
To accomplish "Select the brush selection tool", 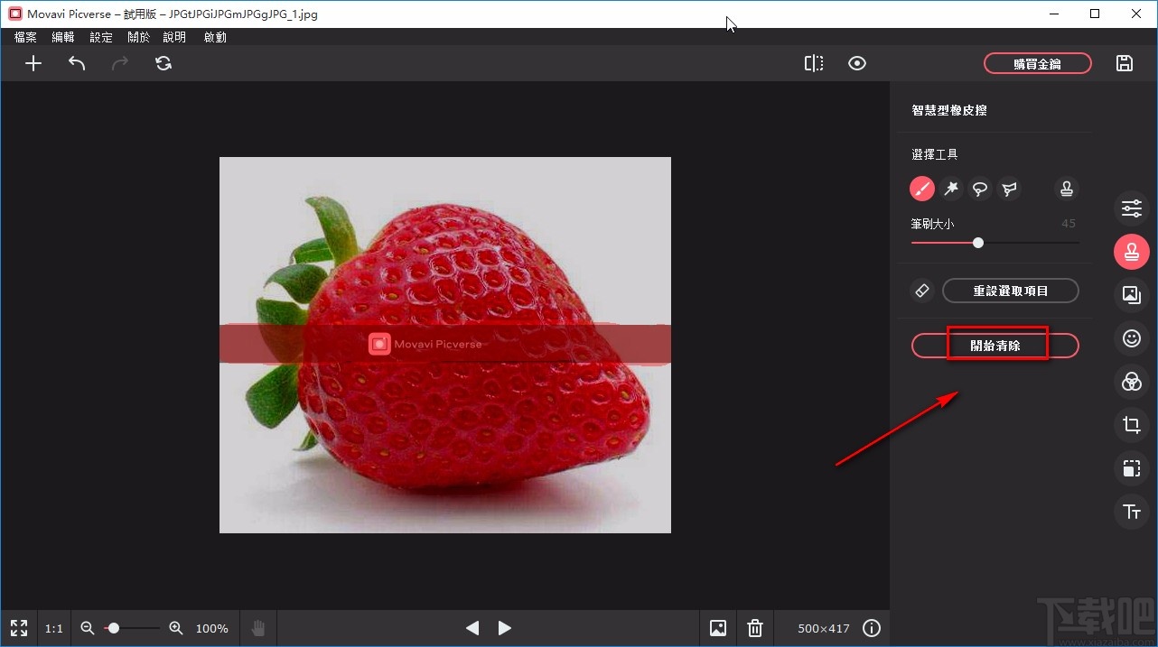I will (x=921, y=189).
